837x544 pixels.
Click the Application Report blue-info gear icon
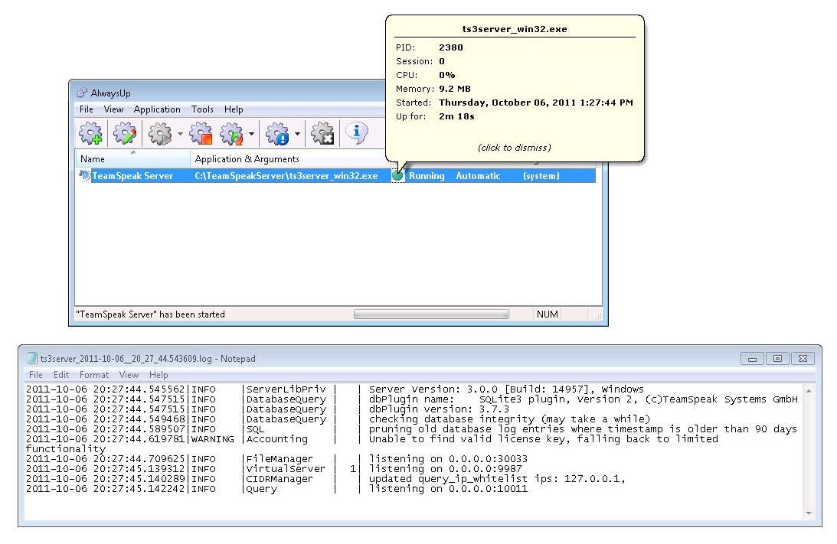tap(277, 133)
